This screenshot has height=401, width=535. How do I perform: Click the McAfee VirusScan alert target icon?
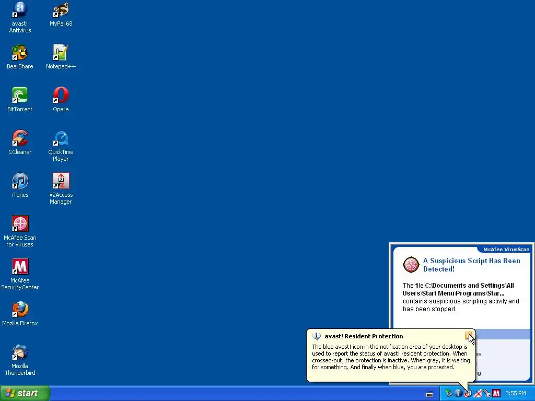(411, 265)
